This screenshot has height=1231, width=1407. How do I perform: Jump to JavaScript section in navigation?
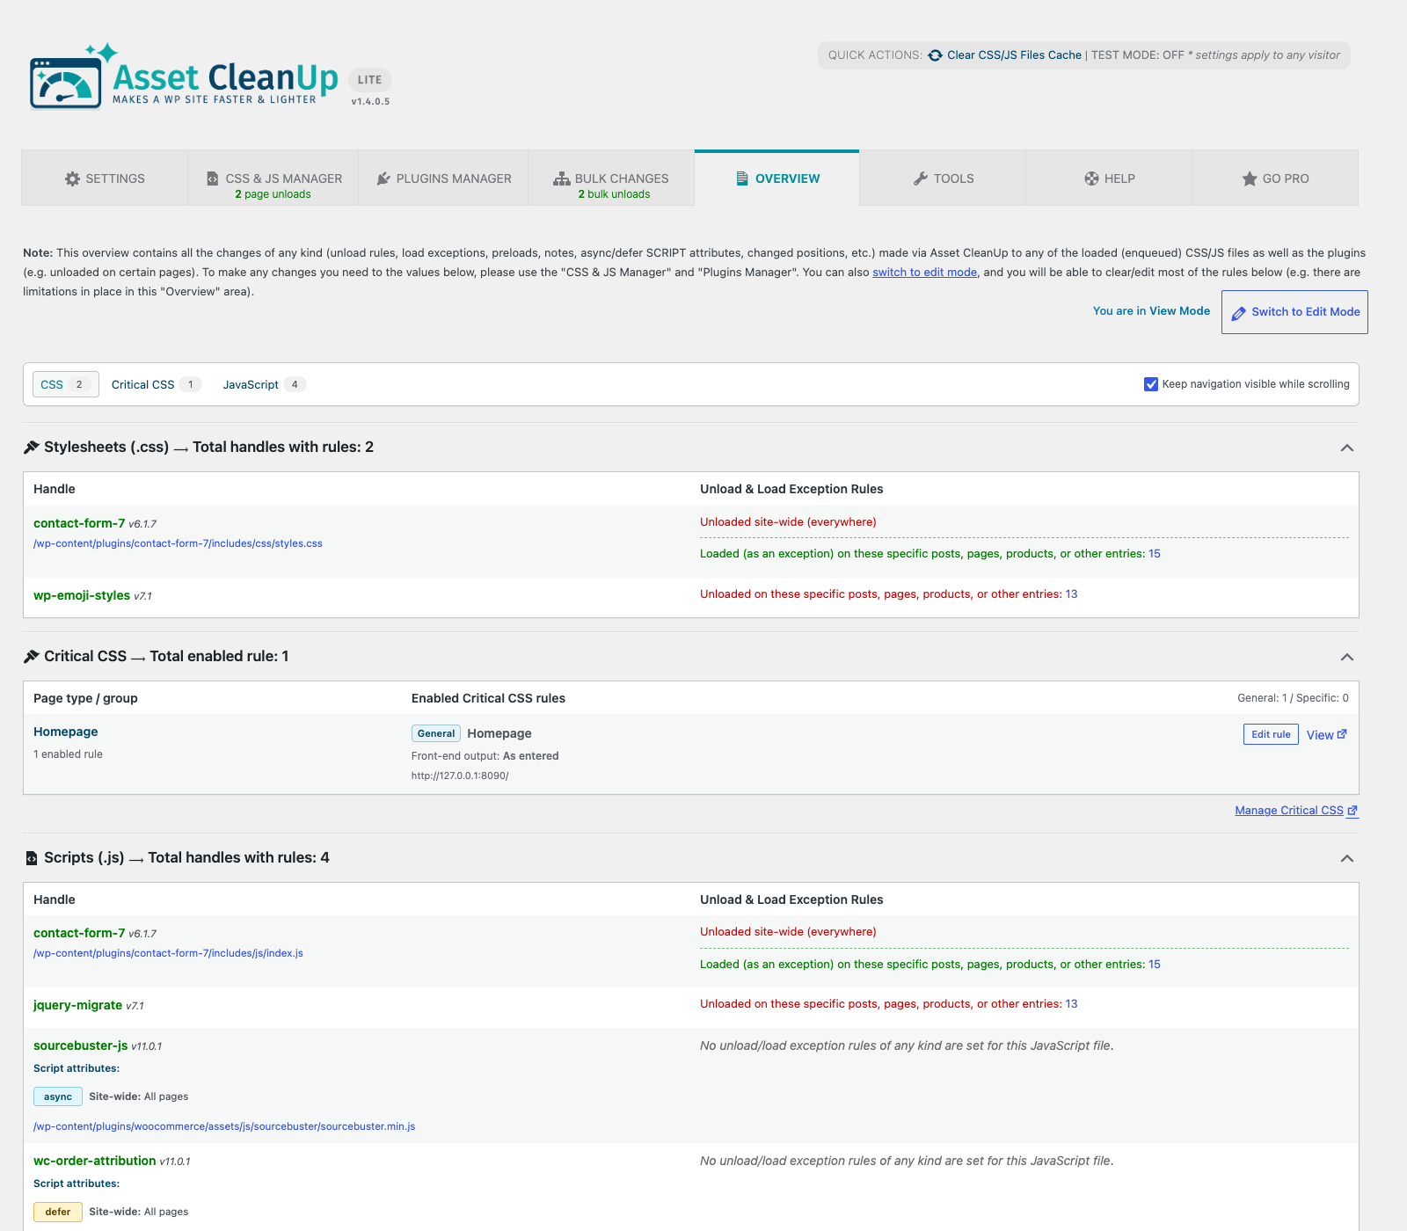pyautogui.click(x=264, y=384)
